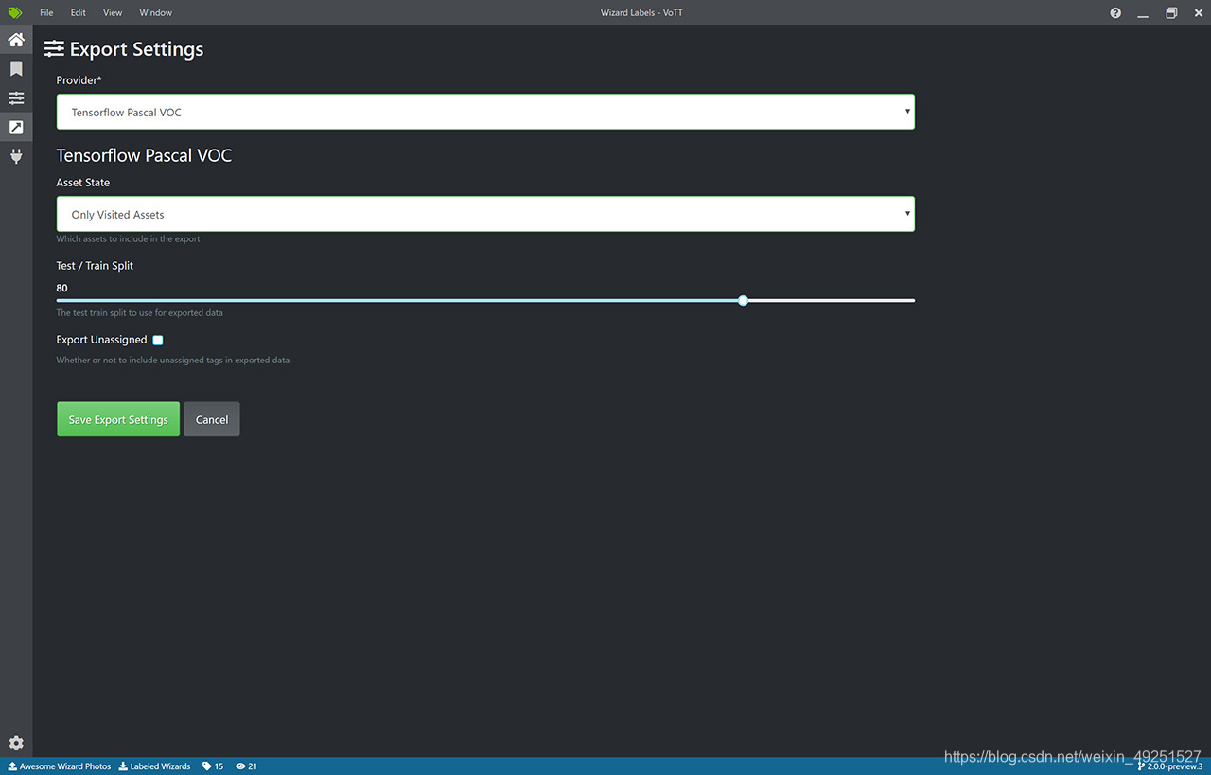
Task: Toggle the Export Unassigned checkbox
Action: (x=158, y=340)
